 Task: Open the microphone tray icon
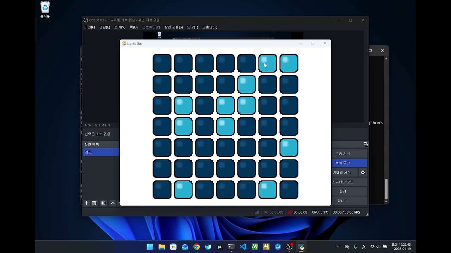coord(356,247)
